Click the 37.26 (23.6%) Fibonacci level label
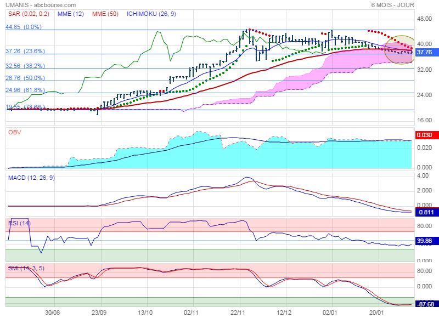The image size is (439, 318). coord(25,51)
